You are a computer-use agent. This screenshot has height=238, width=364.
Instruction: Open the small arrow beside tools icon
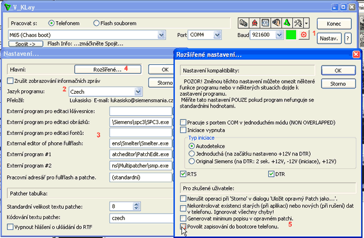coord(306,23)
